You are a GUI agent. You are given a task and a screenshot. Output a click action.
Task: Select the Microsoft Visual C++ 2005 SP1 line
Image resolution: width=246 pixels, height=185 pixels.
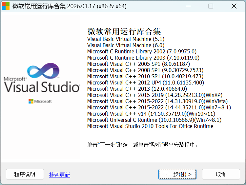click(138, 64)
